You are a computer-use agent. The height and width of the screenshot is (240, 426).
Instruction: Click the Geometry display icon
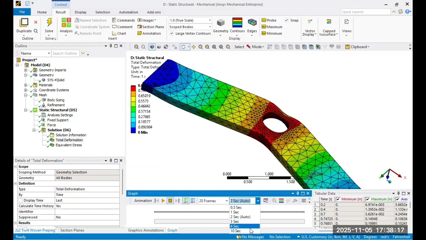(x=221, y=22)
